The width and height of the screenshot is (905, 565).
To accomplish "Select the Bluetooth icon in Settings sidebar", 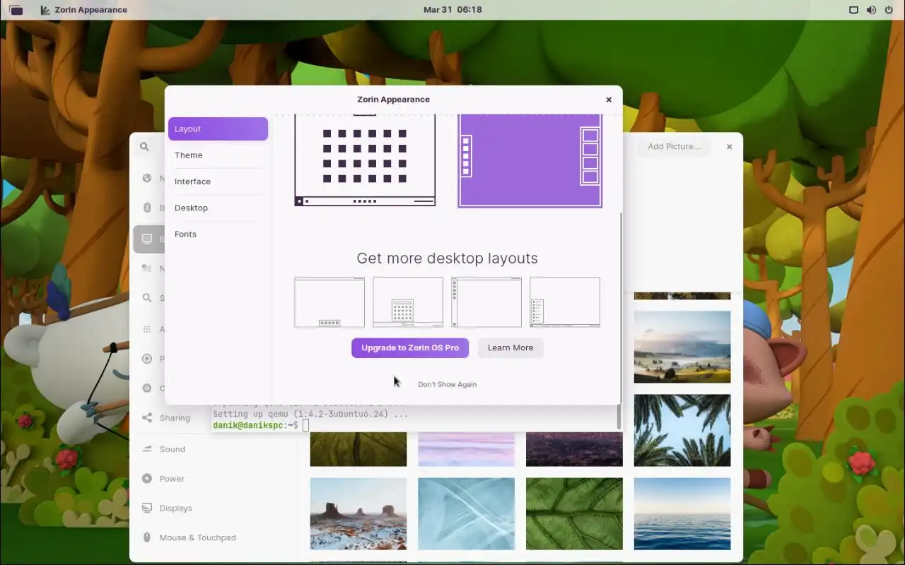I will pos(147,208).
